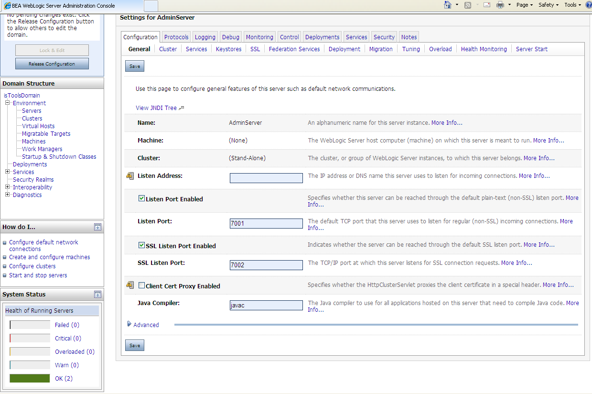
Task: Open the Print dropdown arrow
Action: point(509,5)
